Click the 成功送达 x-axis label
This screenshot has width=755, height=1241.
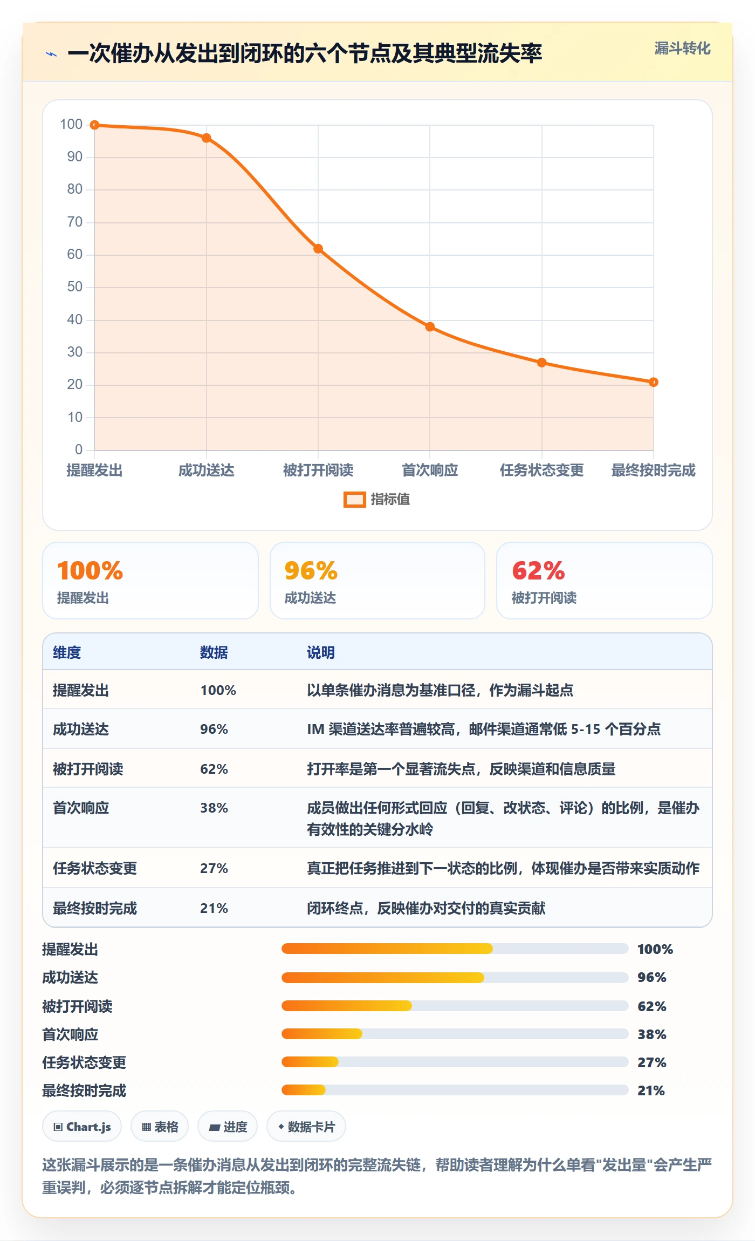(x=207, y=471)
